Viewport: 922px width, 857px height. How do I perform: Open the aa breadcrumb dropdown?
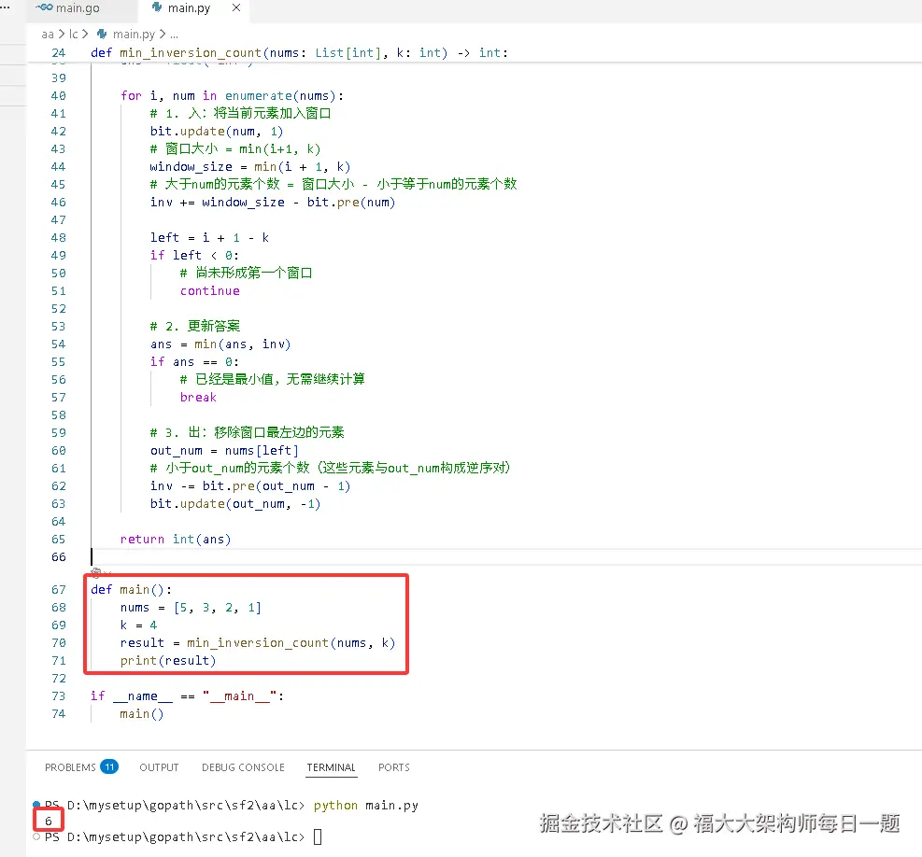(x=46, y=34)
